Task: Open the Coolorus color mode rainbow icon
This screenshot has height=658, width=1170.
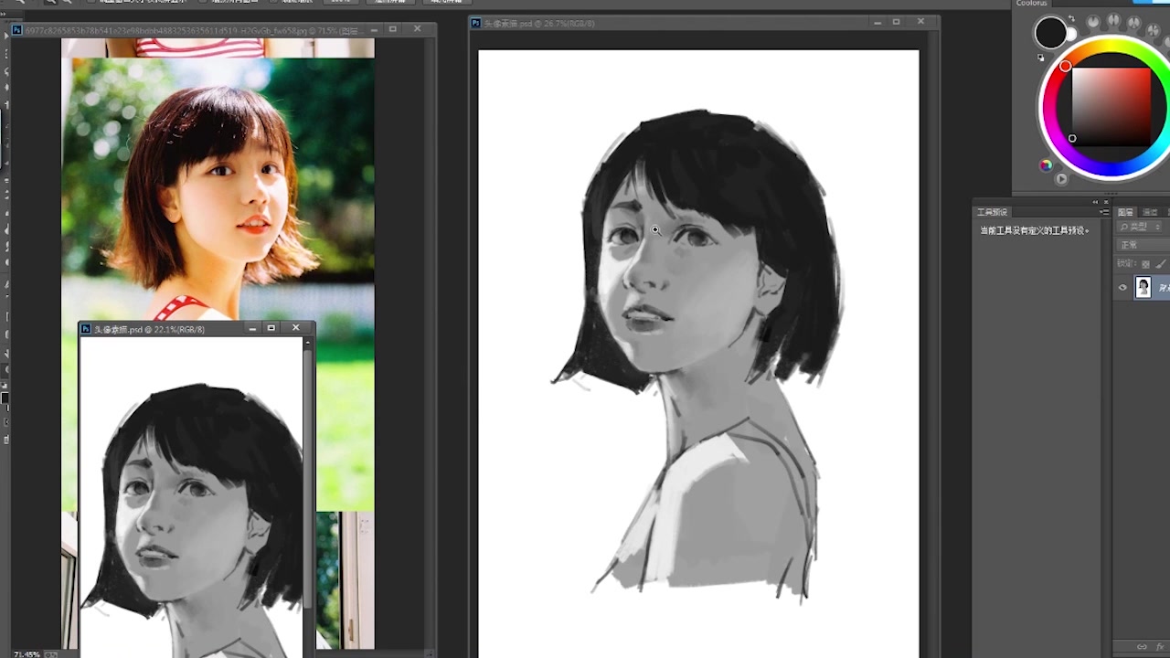Action: 1046,165
